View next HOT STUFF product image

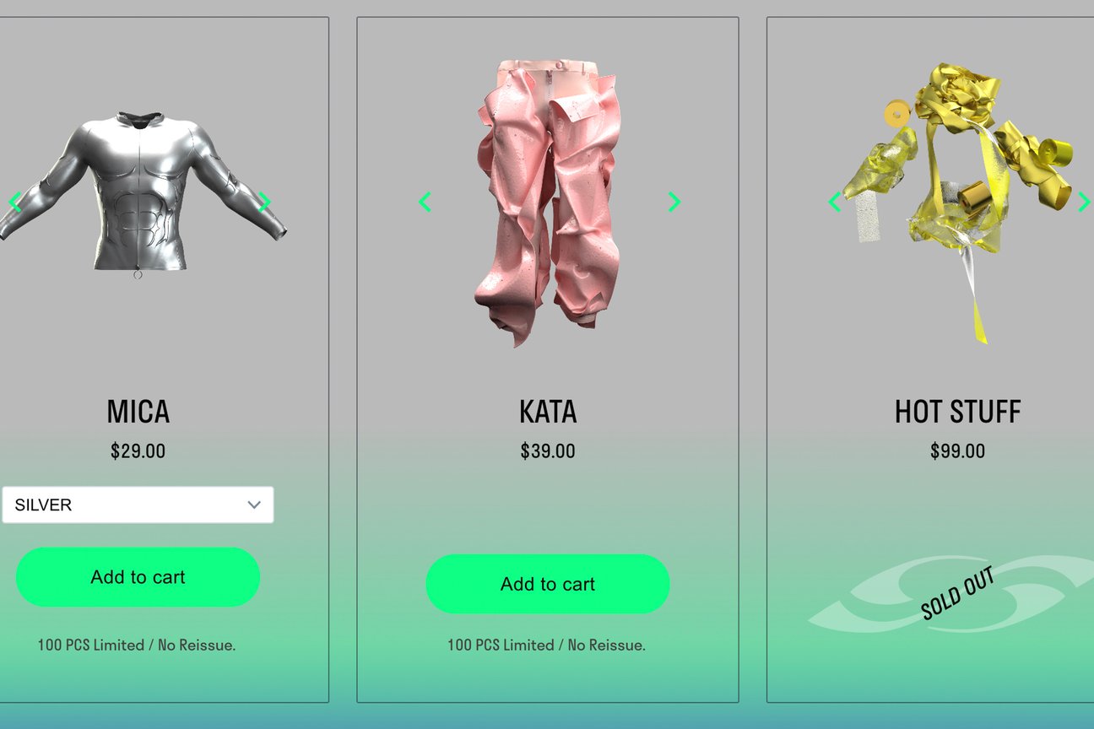(1084, 202)
